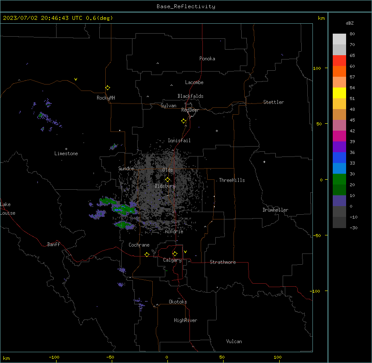Click the Banff label
The width and height of the screenshot is (372, 363).
(x=54, y=244)
